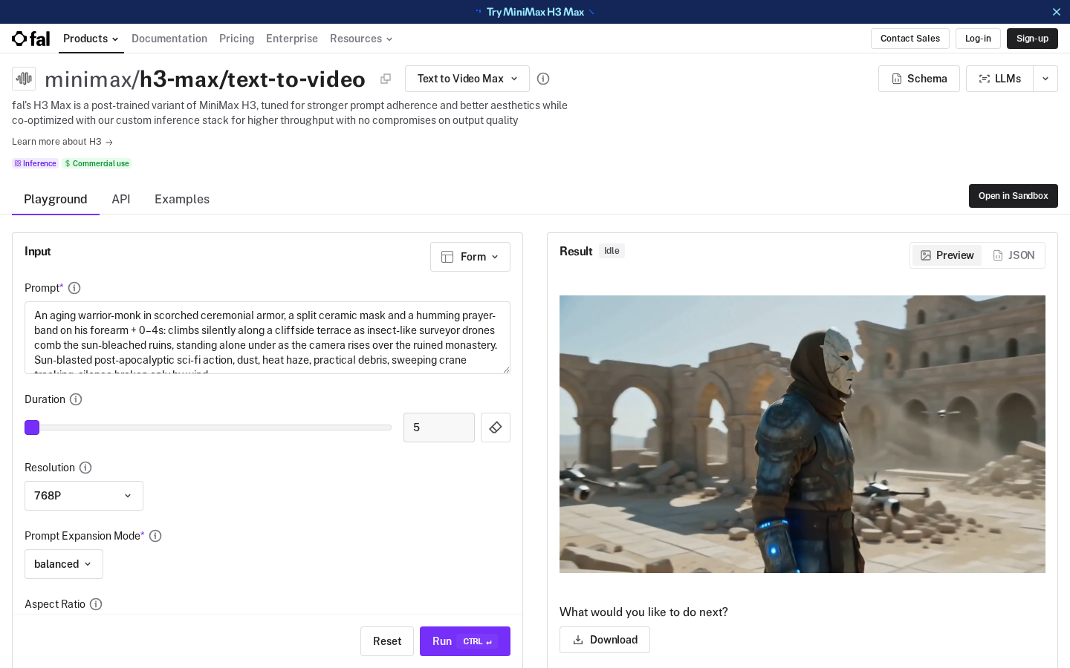Click the Run button
Image resolution: width=1070 pixels, height=668 pixels.
465,641
